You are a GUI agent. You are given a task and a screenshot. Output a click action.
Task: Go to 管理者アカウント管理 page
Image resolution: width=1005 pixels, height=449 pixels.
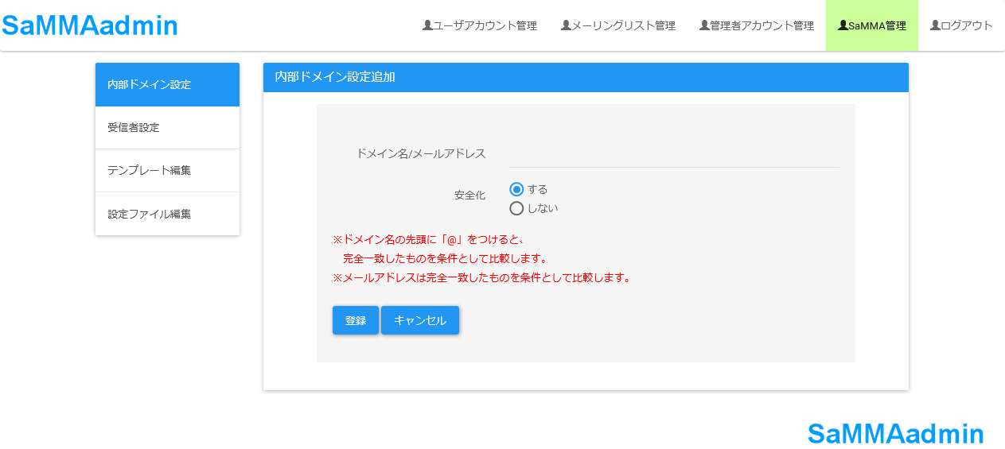[757, 25]
